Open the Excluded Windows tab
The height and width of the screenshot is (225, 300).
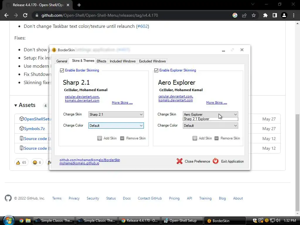pos(152,61)
